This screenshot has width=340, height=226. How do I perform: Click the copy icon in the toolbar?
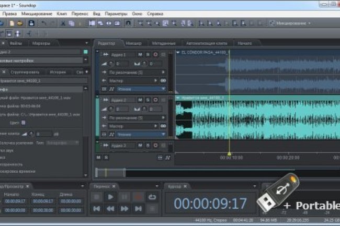[x=72, y=23]
